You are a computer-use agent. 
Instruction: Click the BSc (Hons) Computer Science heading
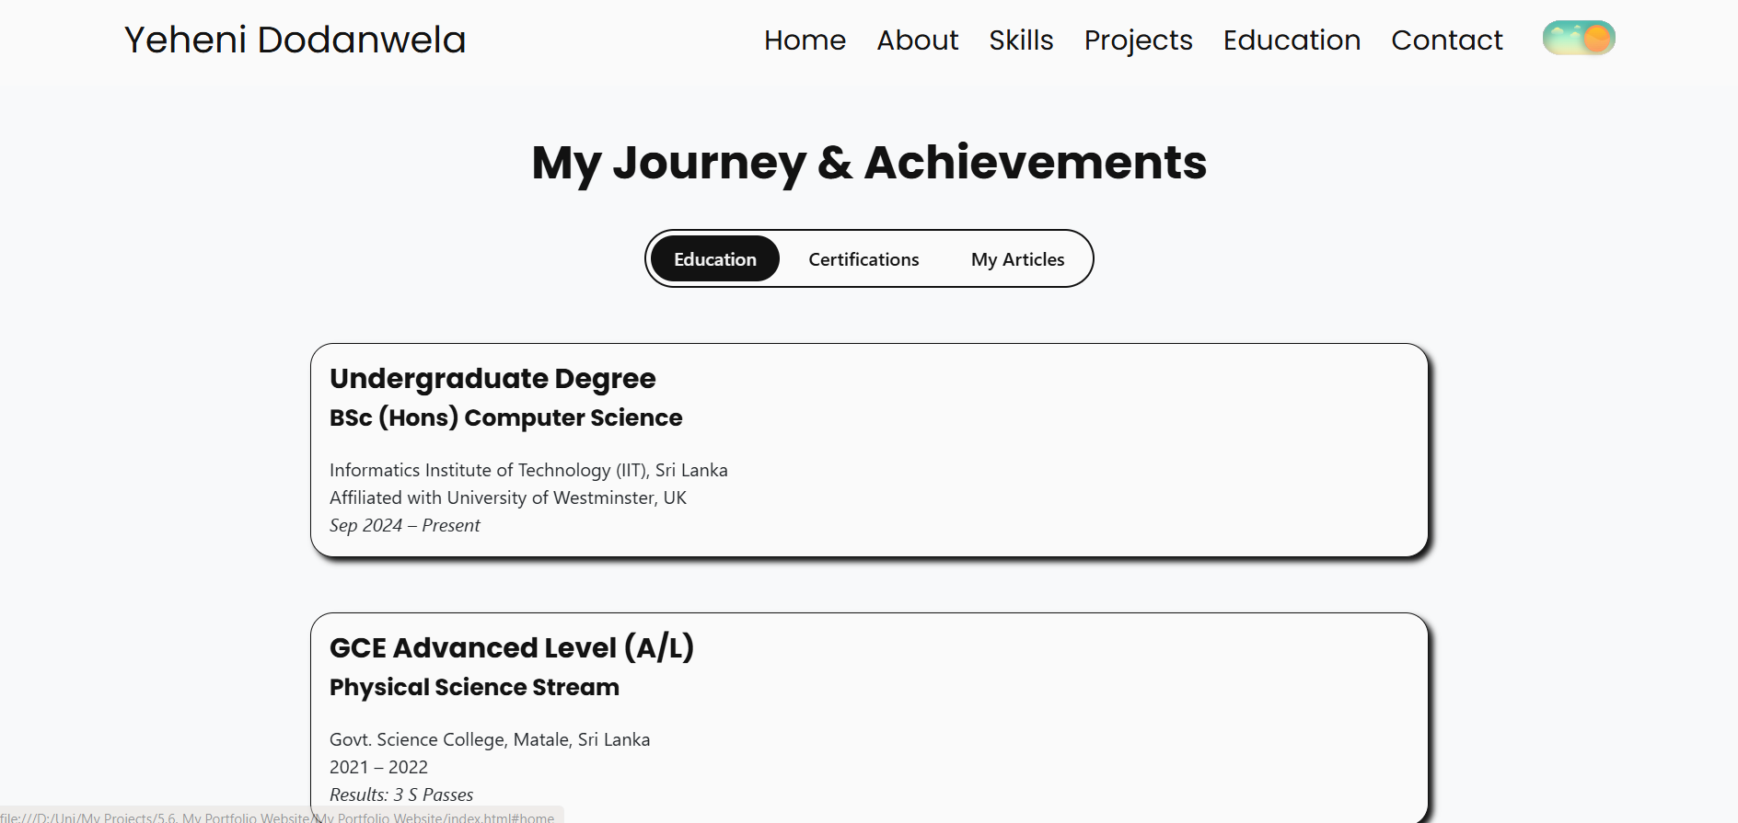pos(506,417)
